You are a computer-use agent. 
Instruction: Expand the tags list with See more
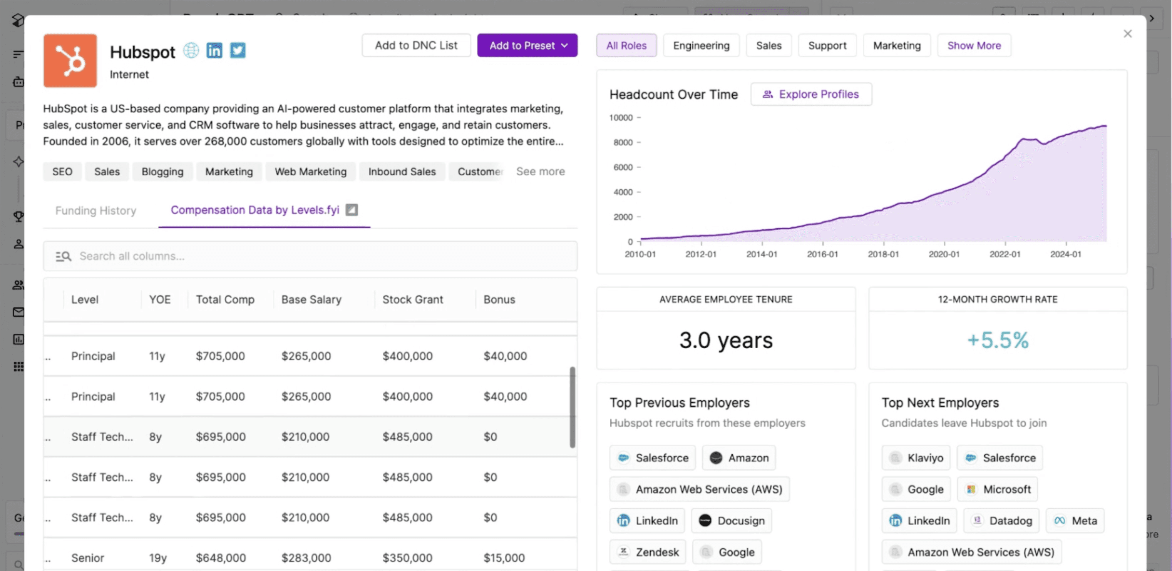point(541,171)
